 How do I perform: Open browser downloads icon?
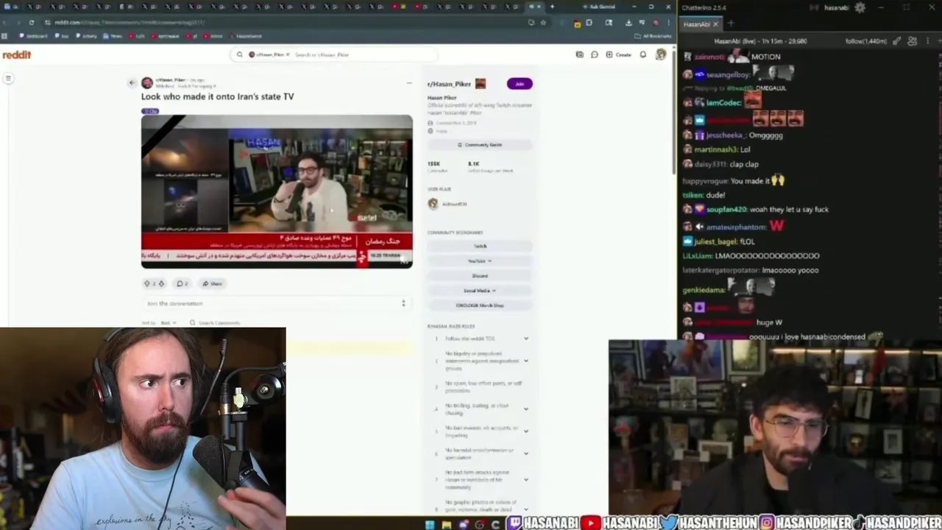coord(628,23)
